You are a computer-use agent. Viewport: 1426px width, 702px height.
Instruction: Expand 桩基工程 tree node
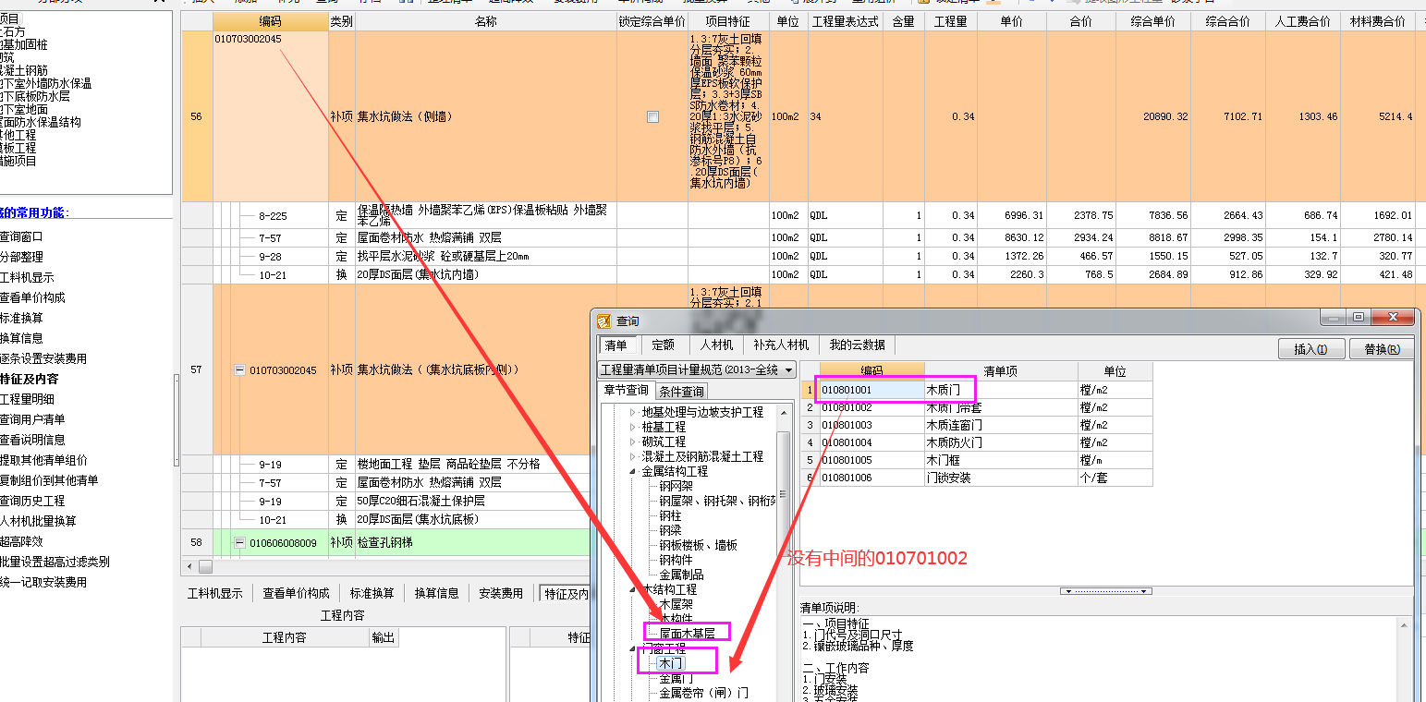pyautogui.click(x=632, y=427)
